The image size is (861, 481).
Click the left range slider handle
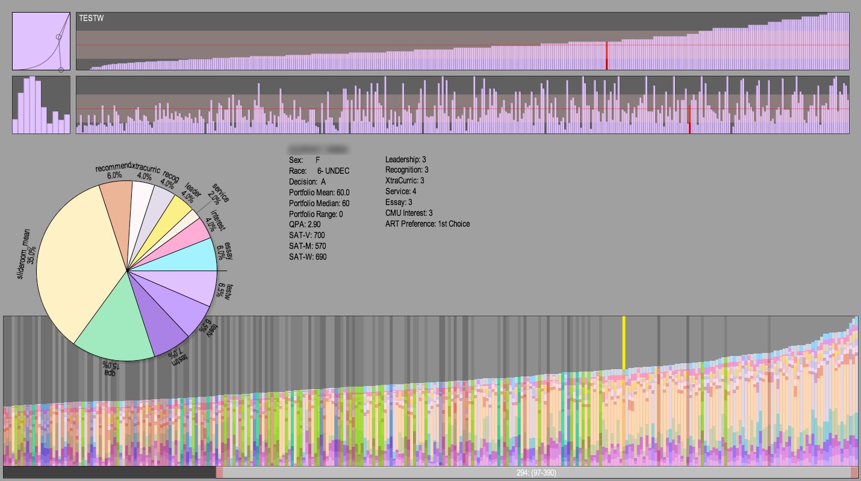(219, 472)
